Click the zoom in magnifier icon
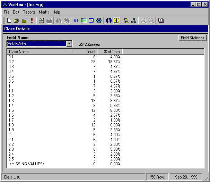The height and width of the screenshot is (182, 210). pyautogui.click(x=143, y=20)
